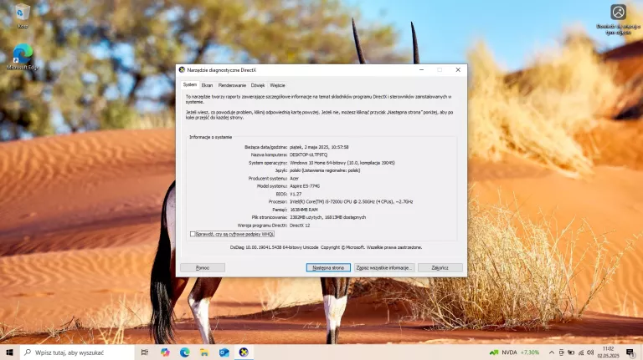Open Outlook from the taskbar
Screen dimensions: 643x360
[224, 352]
